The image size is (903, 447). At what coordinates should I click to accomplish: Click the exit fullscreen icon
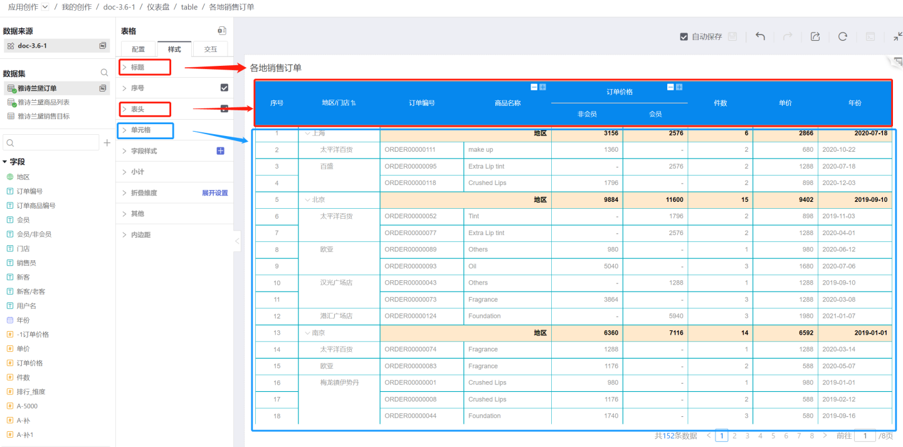897,36
